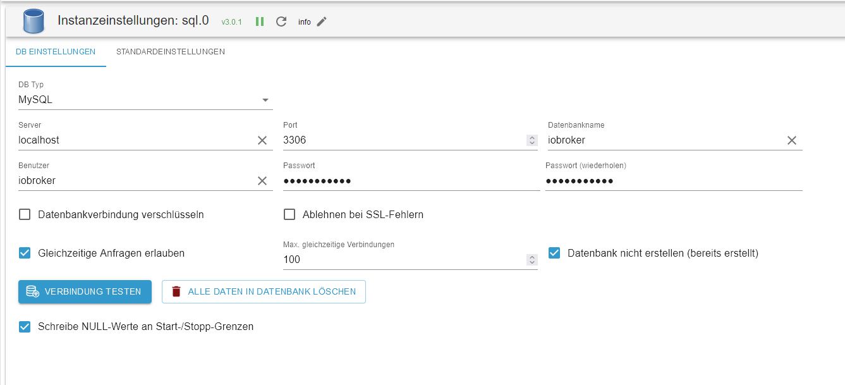Clear the Datenbankname field using X

pyautogui.click(x=791, y=140)
